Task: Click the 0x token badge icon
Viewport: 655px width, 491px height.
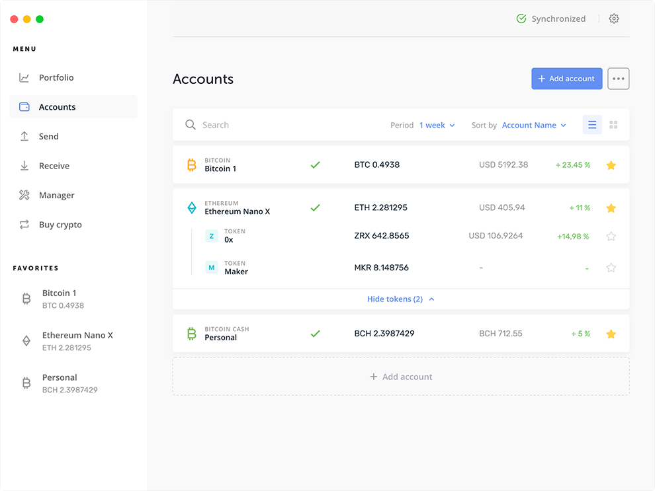Action: coord(212,235)
